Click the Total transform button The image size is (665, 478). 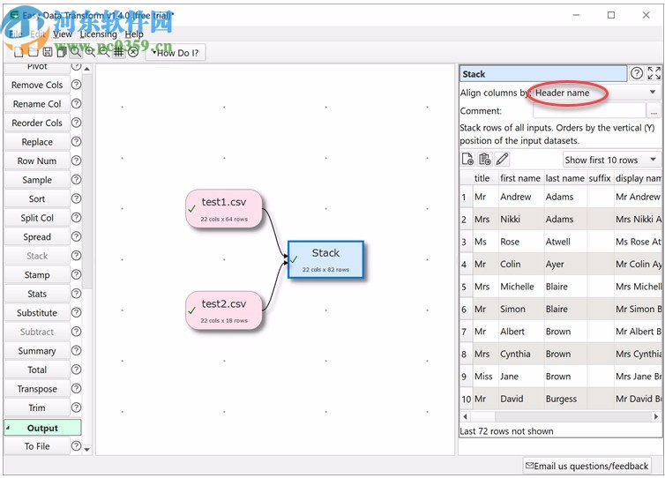point(37,370)
